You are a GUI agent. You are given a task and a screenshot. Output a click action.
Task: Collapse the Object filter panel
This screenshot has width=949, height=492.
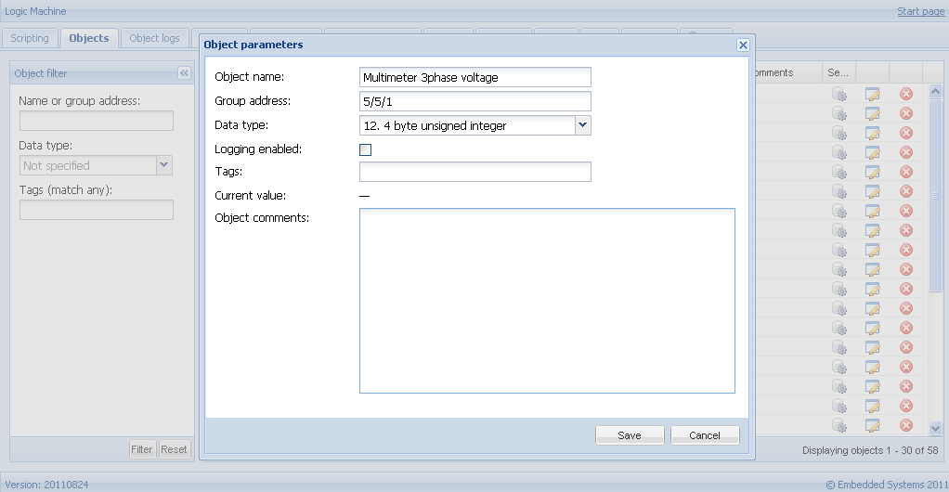[x=184, y=73]
